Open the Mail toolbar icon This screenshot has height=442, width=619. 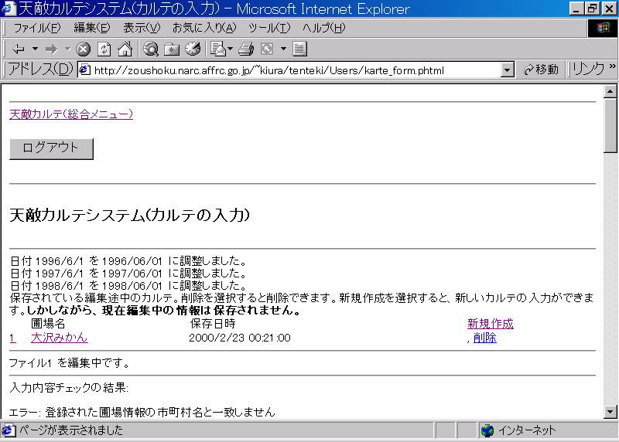click(x=217, y=49)
